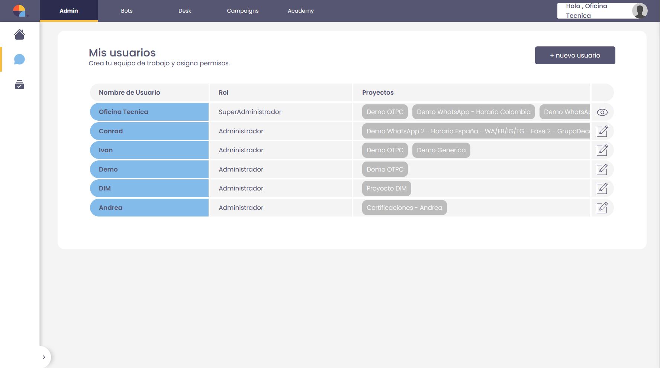This screenshot has height=368, width=660.
Task: Click the app logo in top-left corner
Action: (19, 11)
